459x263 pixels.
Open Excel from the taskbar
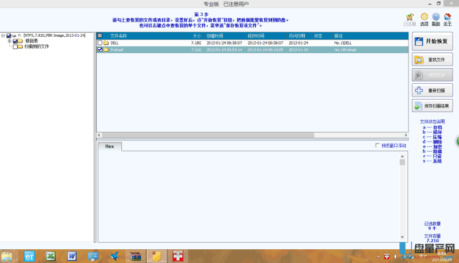tap(50, 255)
